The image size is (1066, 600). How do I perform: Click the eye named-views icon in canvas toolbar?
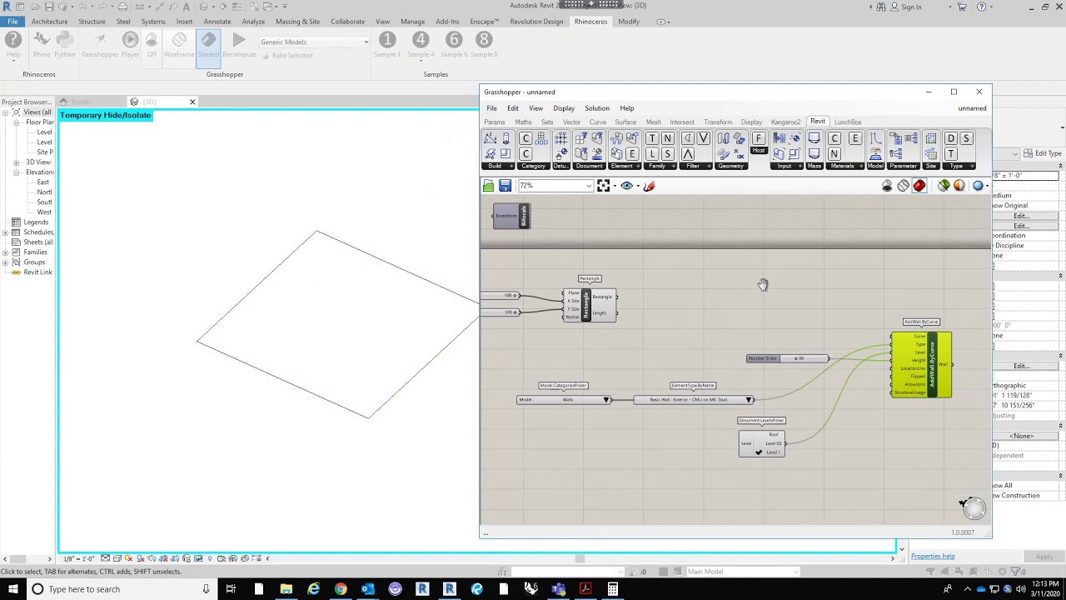coord(627,186)
